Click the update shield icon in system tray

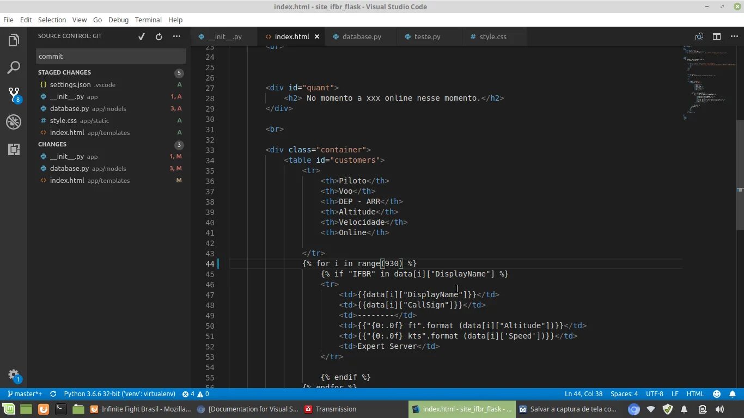click(x=668, y=409)
